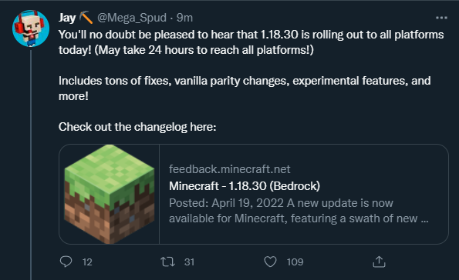Like the tweet with the heart icon
Screen dimensions: 459x280
tap(270, 262)
